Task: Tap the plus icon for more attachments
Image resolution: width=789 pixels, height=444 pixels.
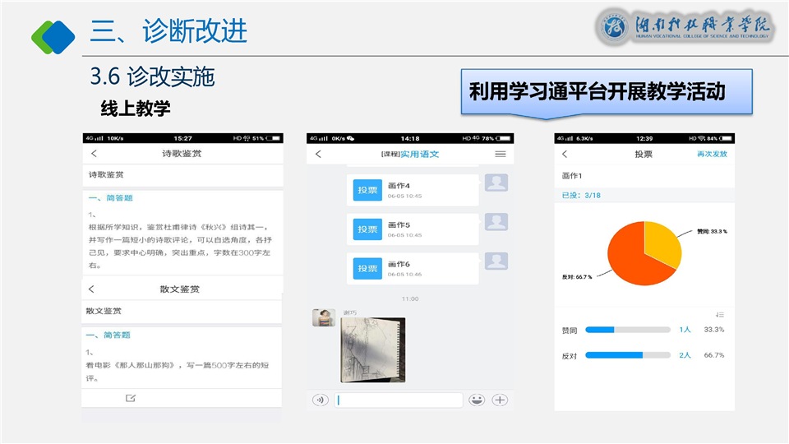Action: pos(500,400)
